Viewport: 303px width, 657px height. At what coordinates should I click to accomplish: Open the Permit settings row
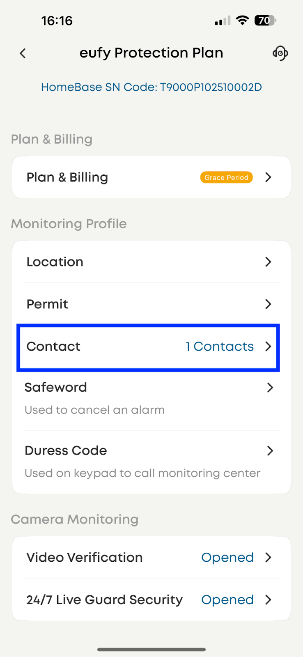[123, 304]
